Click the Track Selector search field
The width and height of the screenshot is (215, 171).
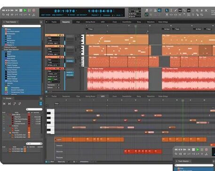point(22,26)
